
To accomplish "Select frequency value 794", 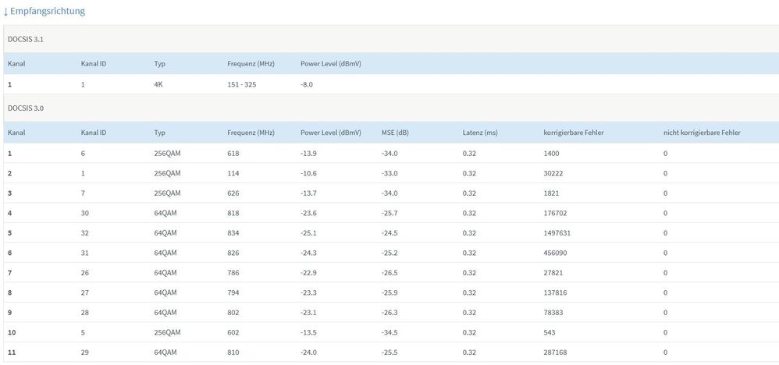I will pyautogui.click(x=233, y=292).
